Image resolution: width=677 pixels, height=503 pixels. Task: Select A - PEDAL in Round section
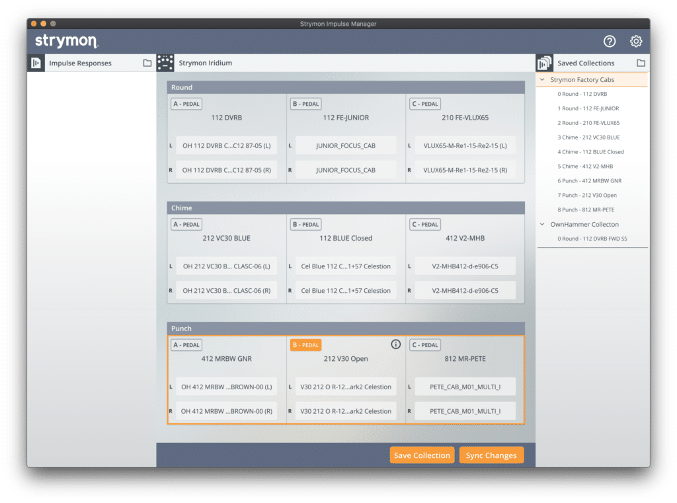pyautogui.click(x=186, y=104)
